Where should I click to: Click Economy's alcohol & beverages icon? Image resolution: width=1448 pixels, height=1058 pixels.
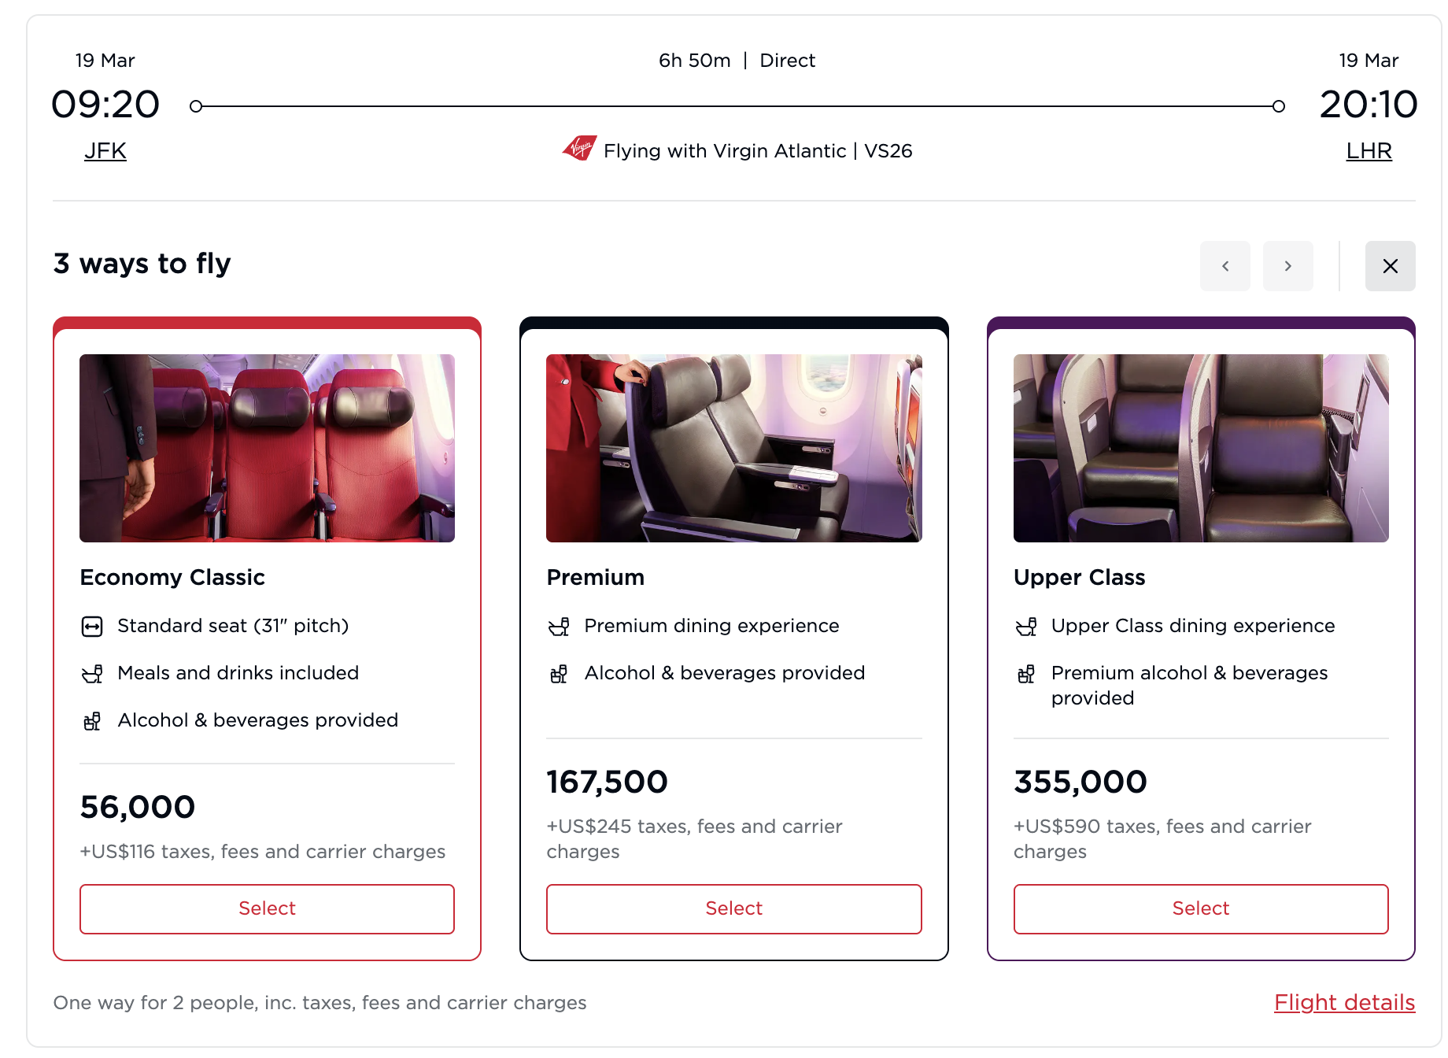pos(93,720)
